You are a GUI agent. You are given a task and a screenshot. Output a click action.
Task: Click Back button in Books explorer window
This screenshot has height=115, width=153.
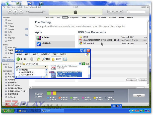coord(21,59)
